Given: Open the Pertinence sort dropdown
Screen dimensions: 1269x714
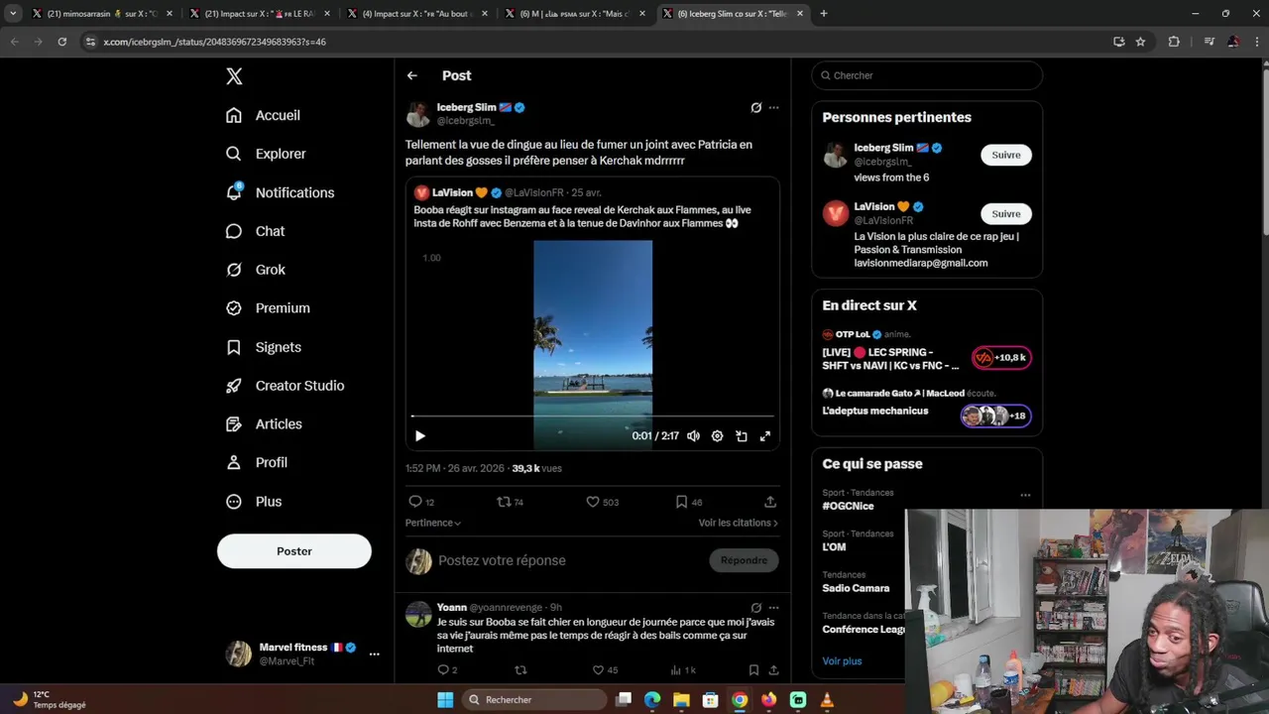Looking at the screenshot, I should coord(433,523).
